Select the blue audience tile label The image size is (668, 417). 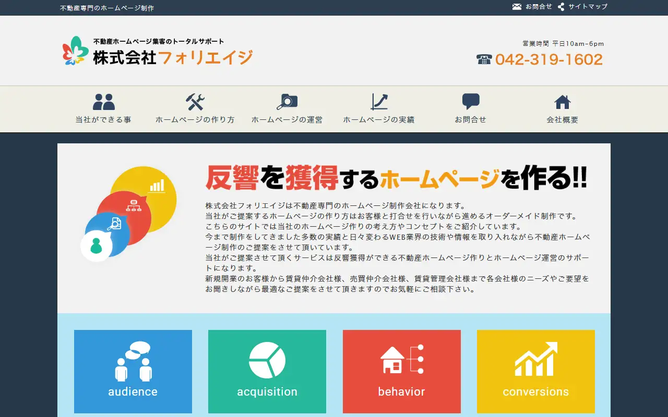coord(133,392)
